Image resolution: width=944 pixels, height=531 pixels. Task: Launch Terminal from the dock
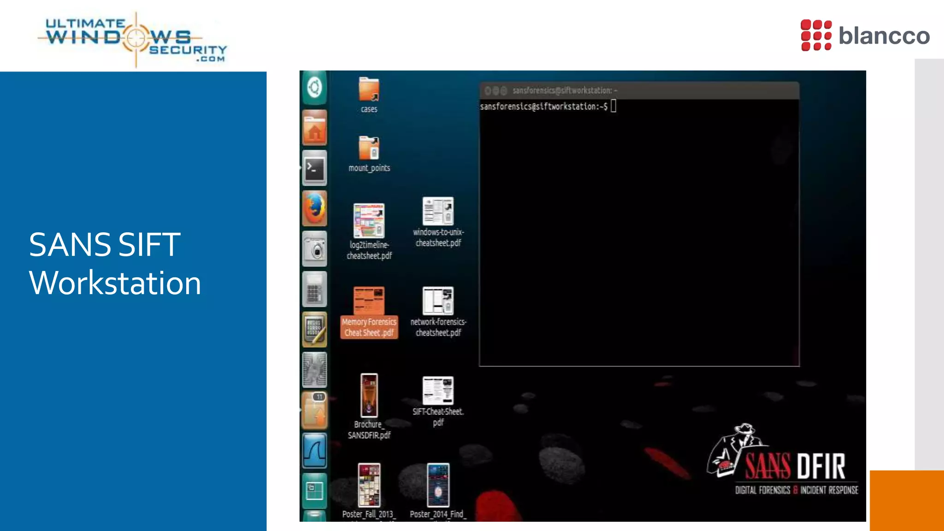click(x=314, y=168)
